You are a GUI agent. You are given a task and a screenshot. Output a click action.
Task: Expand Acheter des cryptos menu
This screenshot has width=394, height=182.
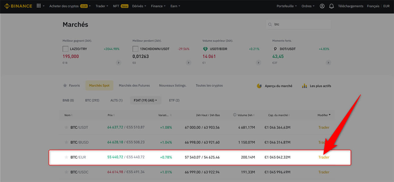[70, 6]
